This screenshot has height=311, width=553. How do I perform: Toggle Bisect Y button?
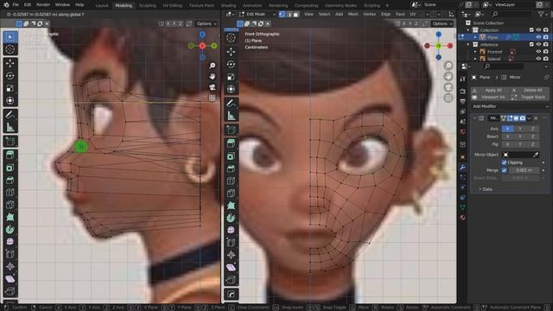pos(520,136)
